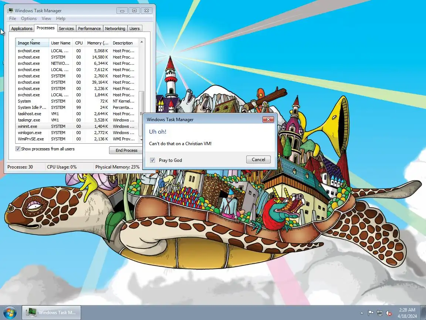The height and width of the screenshot is (320, 426).
Task: Click the process list vertical scrollbar thumb
Action: (141, 113)
